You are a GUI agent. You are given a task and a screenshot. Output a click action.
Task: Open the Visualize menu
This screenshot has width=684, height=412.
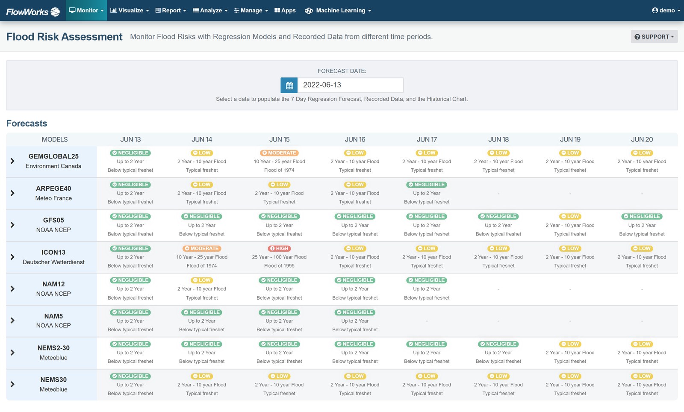click(x=130, y=10)
